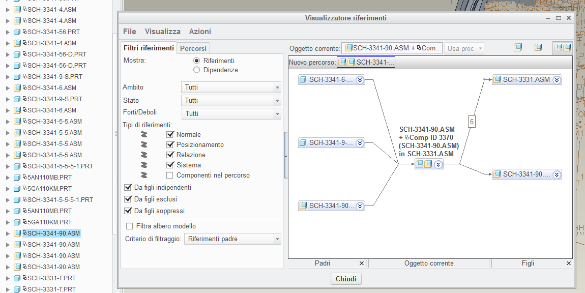
Task: Expand the central current-object node chevron
Action: tap(438, 164)
